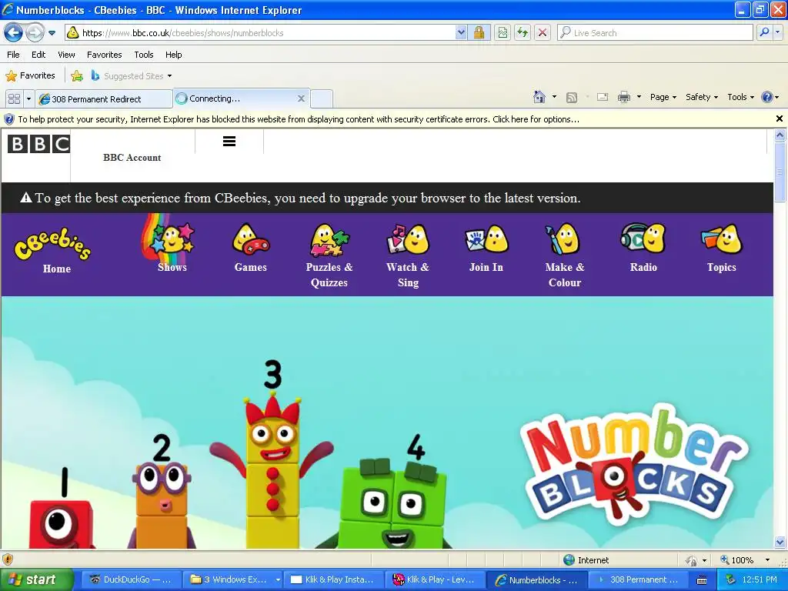
Task: Click the Home icon in command bar
Action: [539, 97]
